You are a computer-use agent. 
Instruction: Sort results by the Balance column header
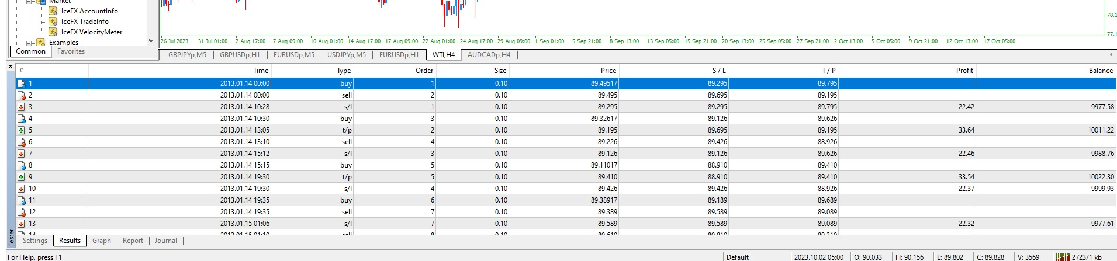pos(1046,71)
